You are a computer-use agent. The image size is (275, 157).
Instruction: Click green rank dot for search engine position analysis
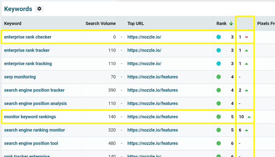[219, 103]
